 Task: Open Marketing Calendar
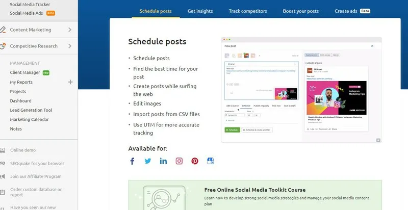29,120
